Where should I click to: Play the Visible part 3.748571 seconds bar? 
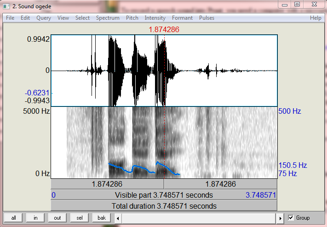[x=164, y=195]
